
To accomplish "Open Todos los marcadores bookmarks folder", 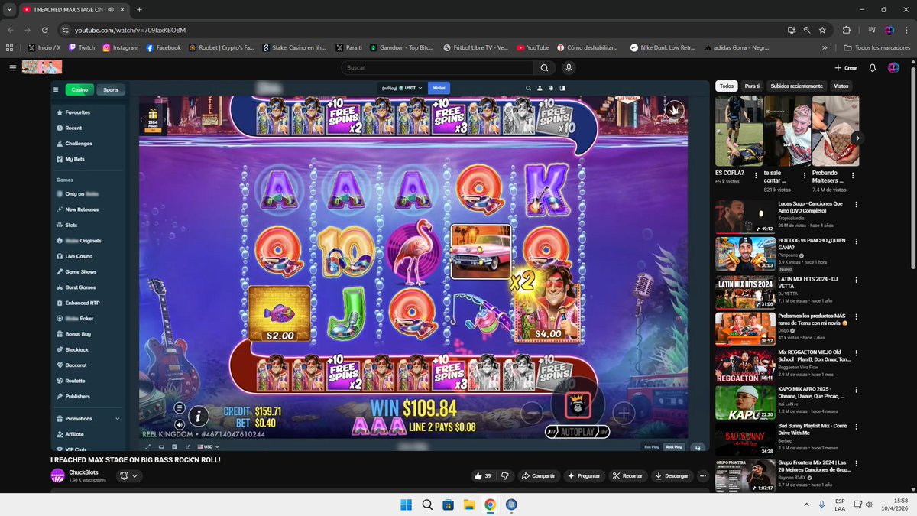I will click(877, 47).
